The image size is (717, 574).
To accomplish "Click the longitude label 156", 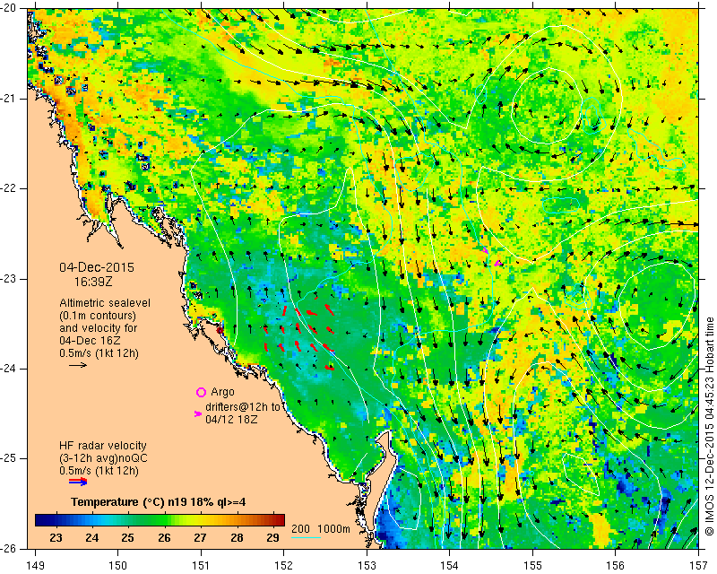I will (616, 566).
